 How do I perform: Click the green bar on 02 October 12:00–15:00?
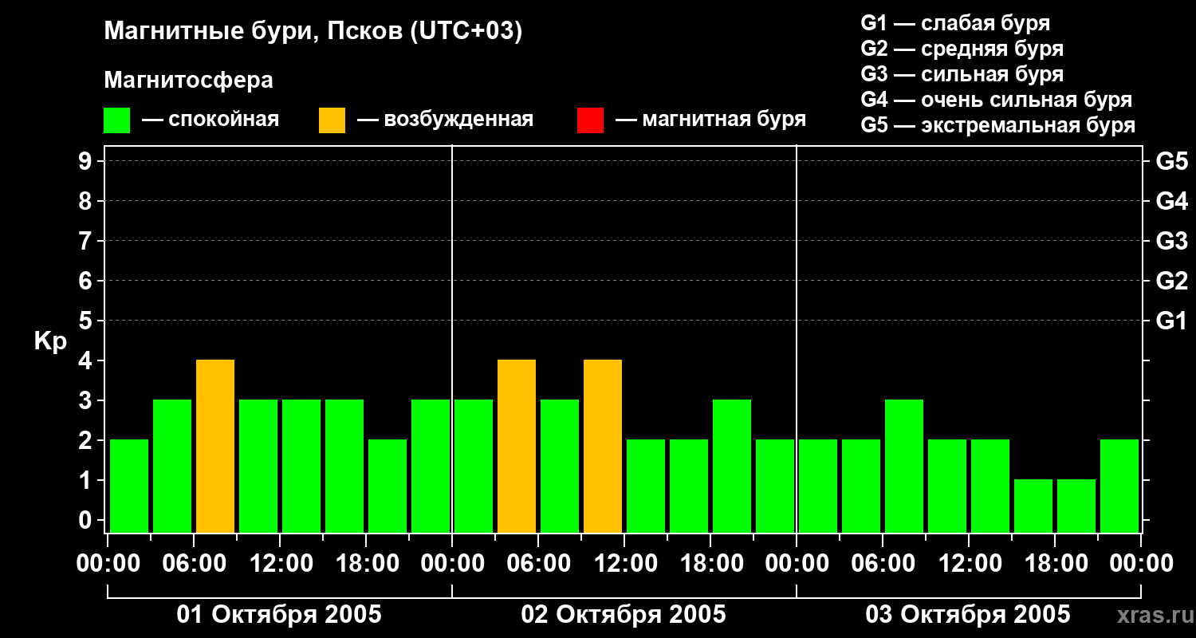point(646,486)
